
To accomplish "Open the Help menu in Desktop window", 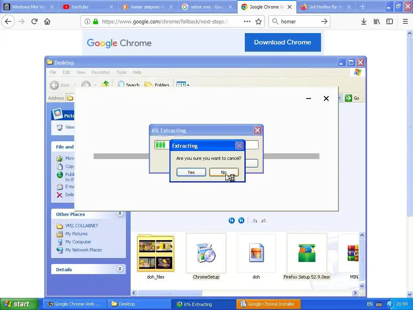I will (137, 72).
